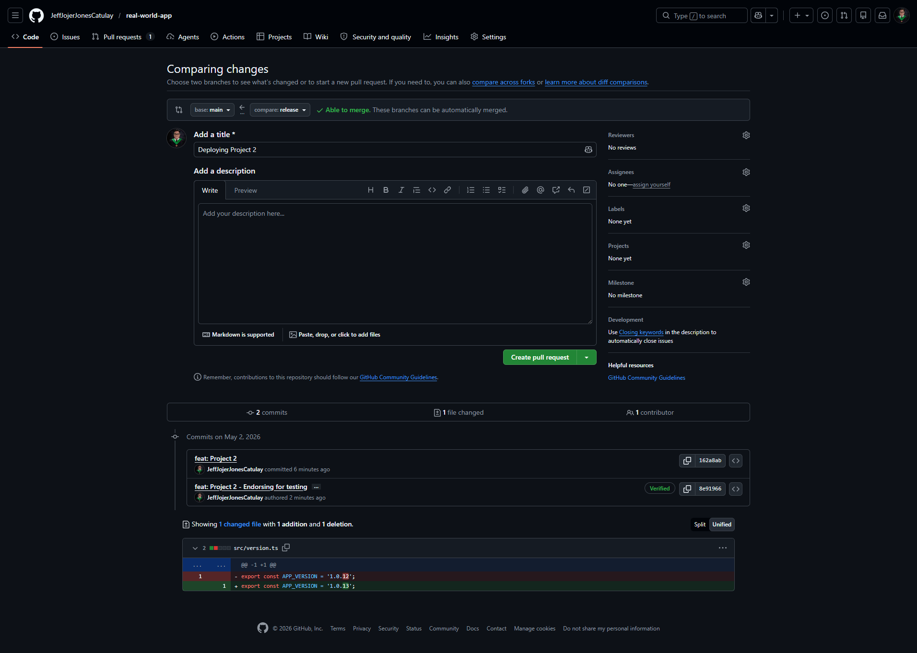Open the issues icon in top header
Screen dimensions: 917x653
(x=825, y=15)
